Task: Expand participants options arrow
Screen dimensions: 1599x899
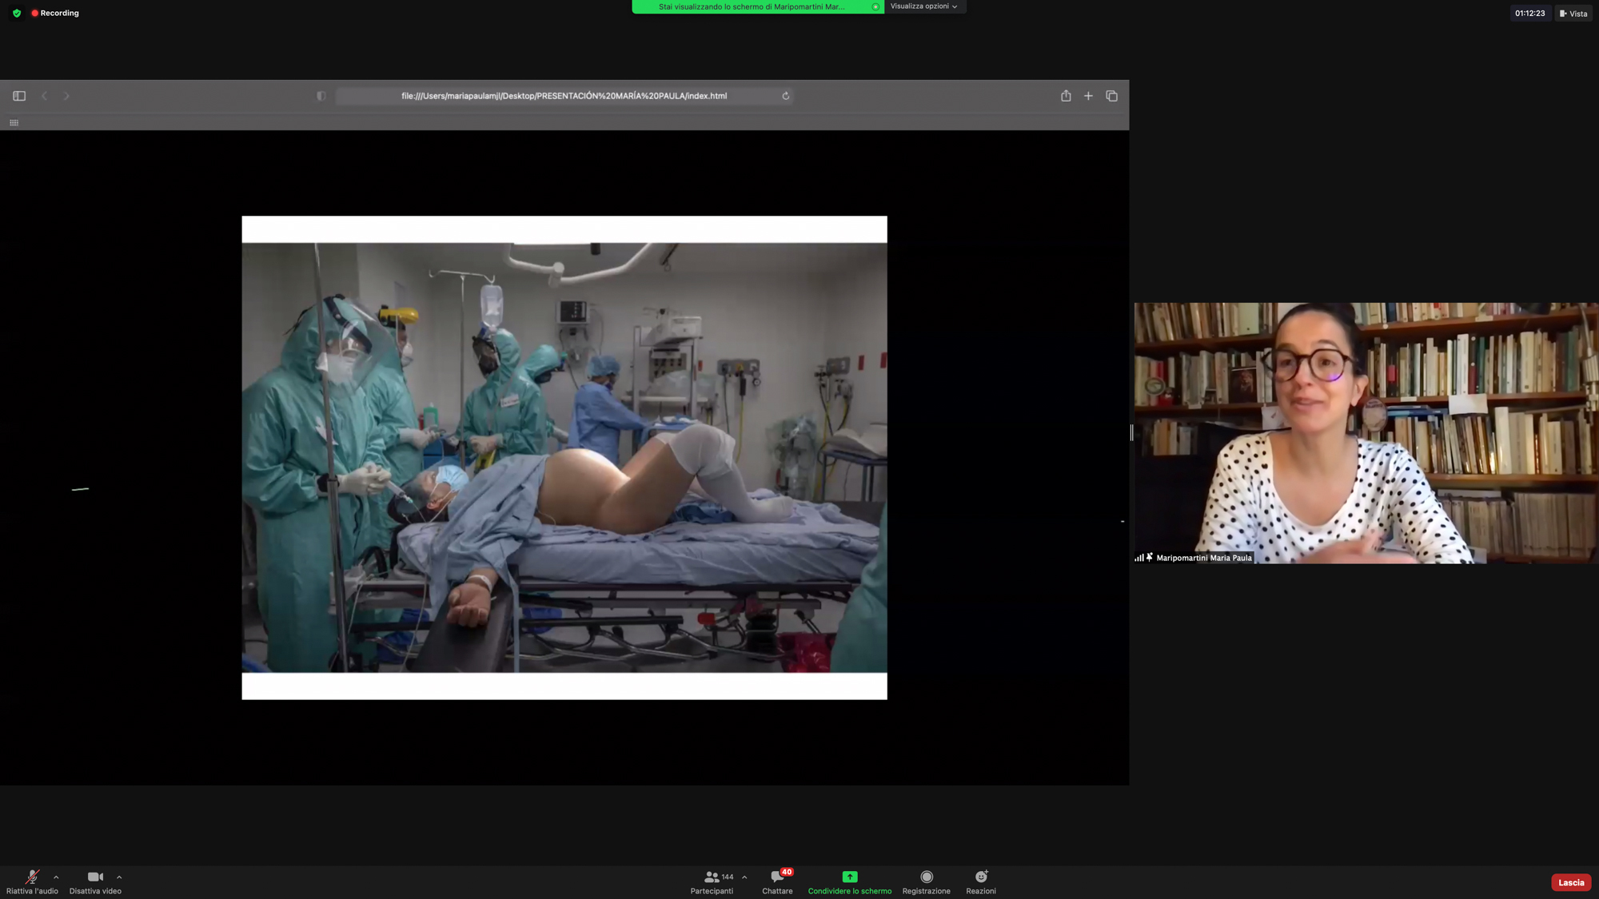Action: tap(744, 877)
